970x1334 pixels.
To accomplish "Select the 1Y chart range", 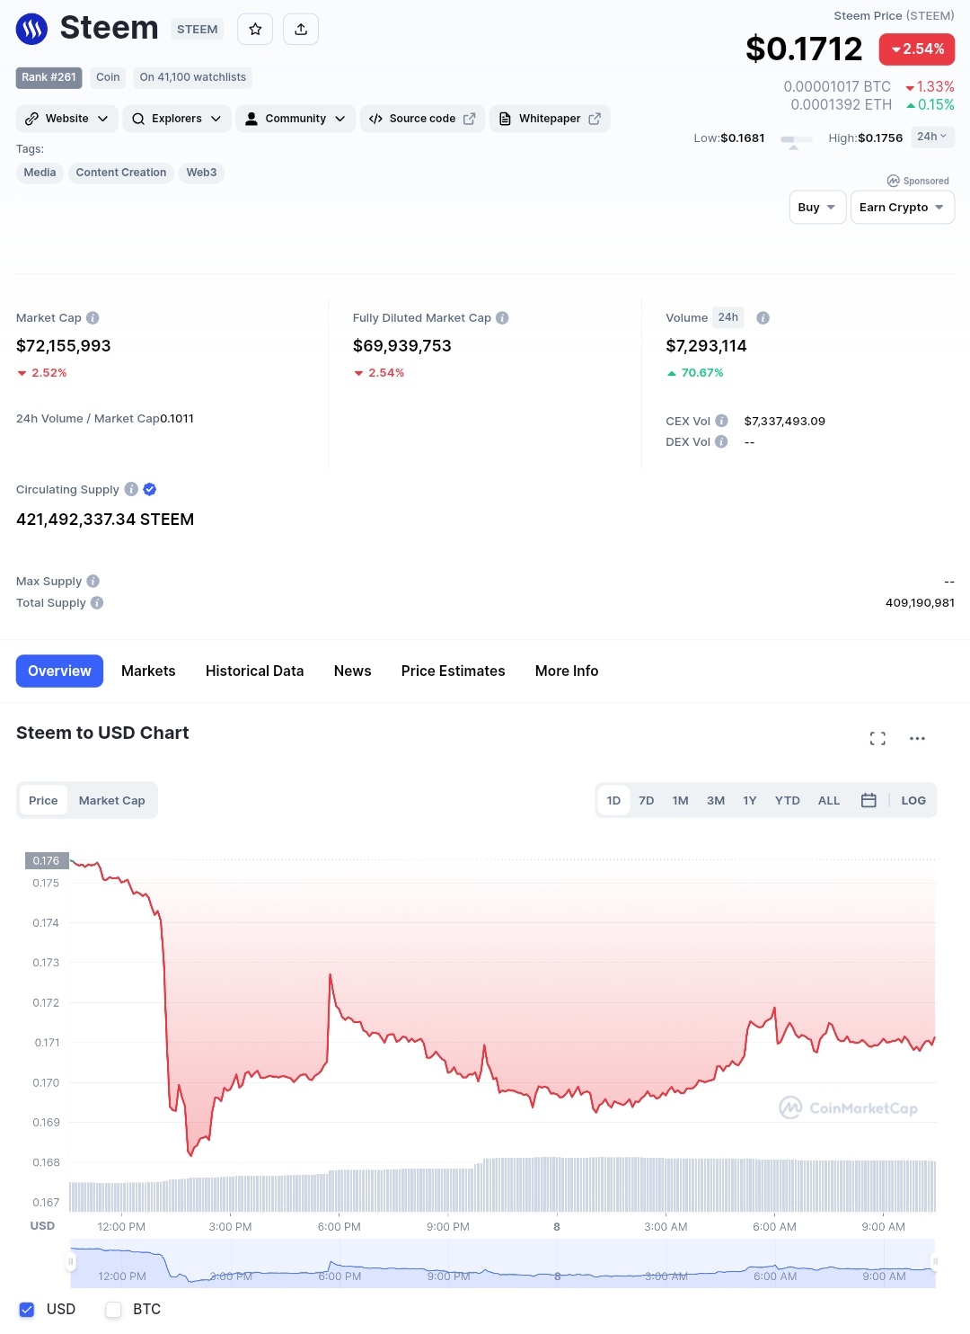I will point(750,801).
